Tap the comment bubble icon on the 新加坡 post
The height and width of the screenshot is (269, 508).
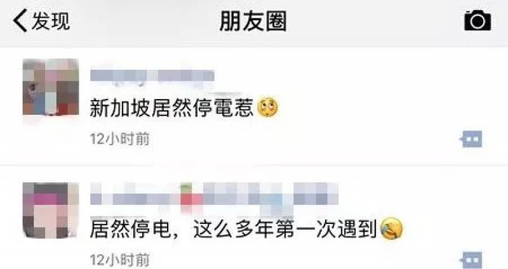471,139
